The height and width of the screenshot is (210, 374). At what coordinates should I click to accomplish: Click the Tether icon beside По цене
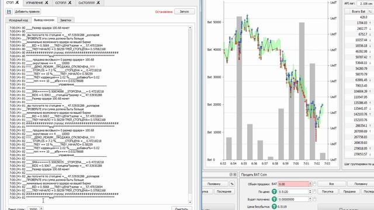[x=274, y=191]
